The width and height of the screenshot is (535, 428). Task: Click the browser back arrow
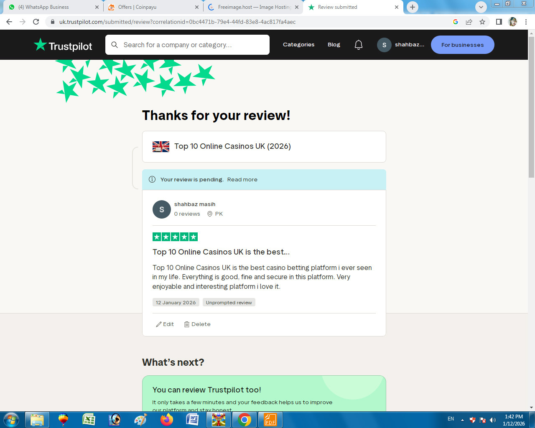(9, 22)
